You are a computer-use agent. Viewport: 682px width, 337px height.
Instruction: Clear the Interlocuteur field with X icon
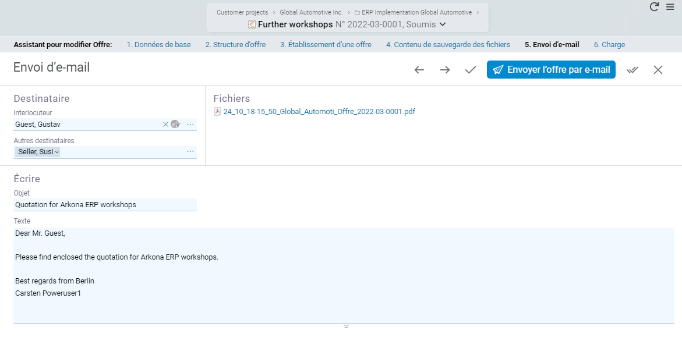pyautogui.click(x=165, y=125)
